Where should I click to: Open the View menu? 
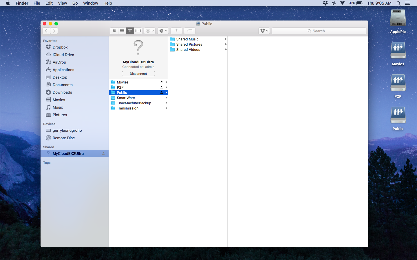63,3
